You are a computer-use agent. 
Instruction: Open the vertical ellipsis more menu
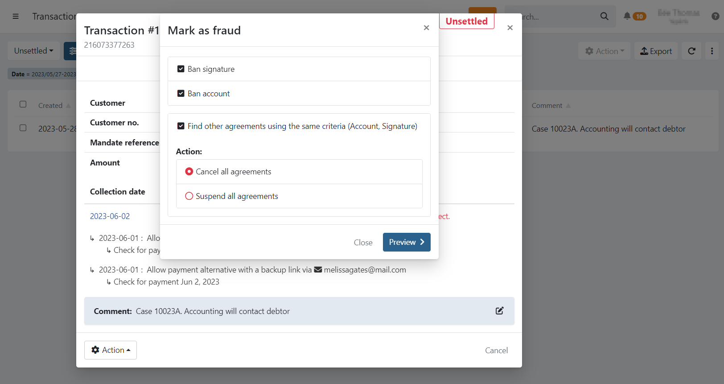pos(712,51)
